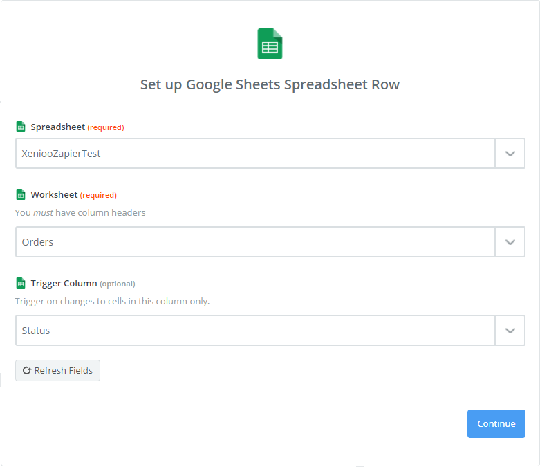This screenshot has height=467, width=540.
Task: Click the Continue button
Action: [496, 423]
